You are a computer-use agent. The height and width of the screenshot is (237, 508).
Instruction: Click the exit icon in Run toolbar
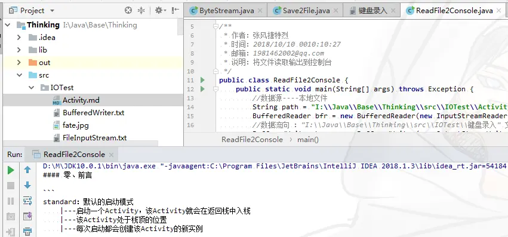tap(11, 232)
